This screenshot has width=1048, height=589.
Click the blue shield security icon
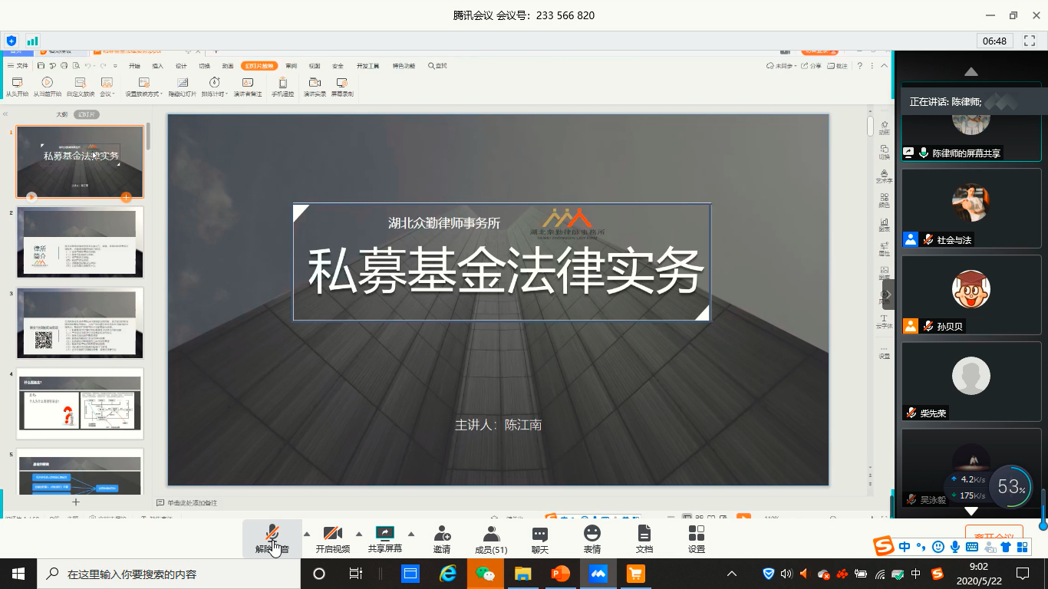click(x=11, y=41)
